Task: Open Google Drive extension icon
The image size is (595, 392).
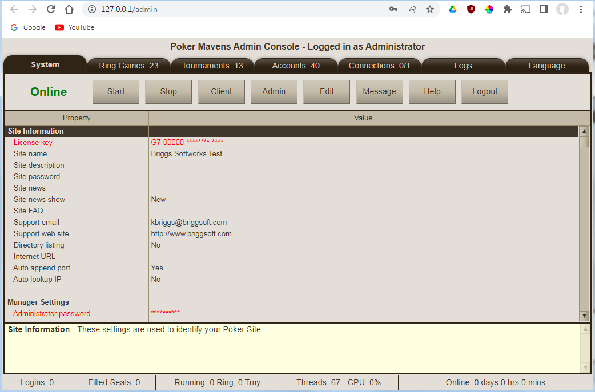Action: coord(453,9)
